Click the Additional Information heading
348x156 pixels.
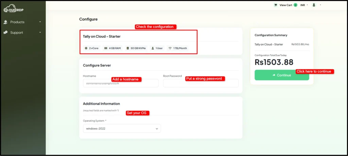[x=101, y=104]
